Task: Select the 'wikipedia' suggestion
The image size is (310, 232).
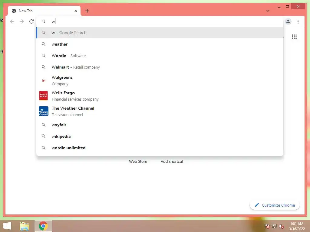Action: 160,136
